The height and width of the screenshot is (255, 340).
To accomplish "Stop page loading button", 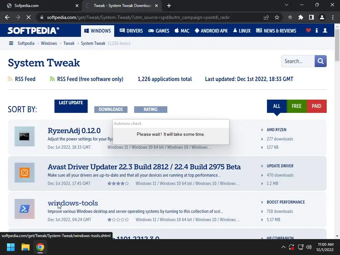I will [29, 17].
